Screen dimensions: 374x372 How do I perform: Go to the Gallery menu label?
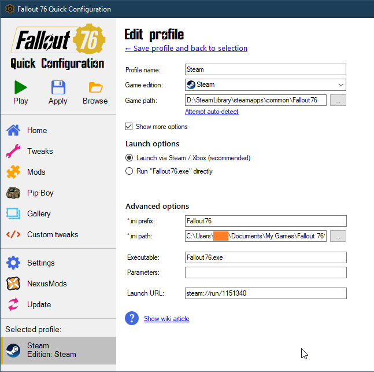click(x=39, y=213)
